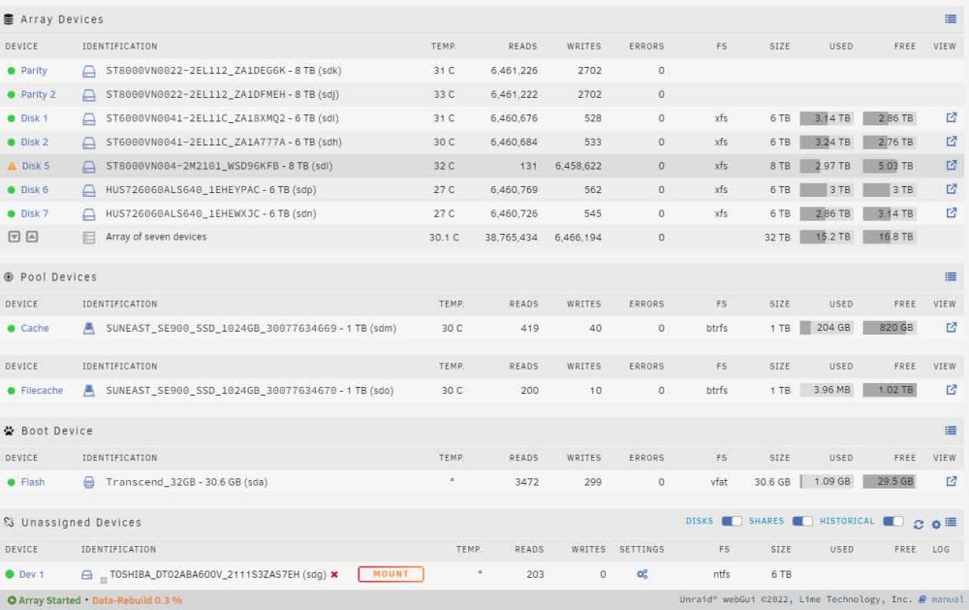
Task: Open view icon for Disk 7
Action: click(952, 212)
